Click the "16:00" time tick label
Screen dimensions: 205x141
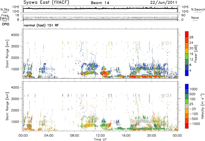tap(126, 135)
